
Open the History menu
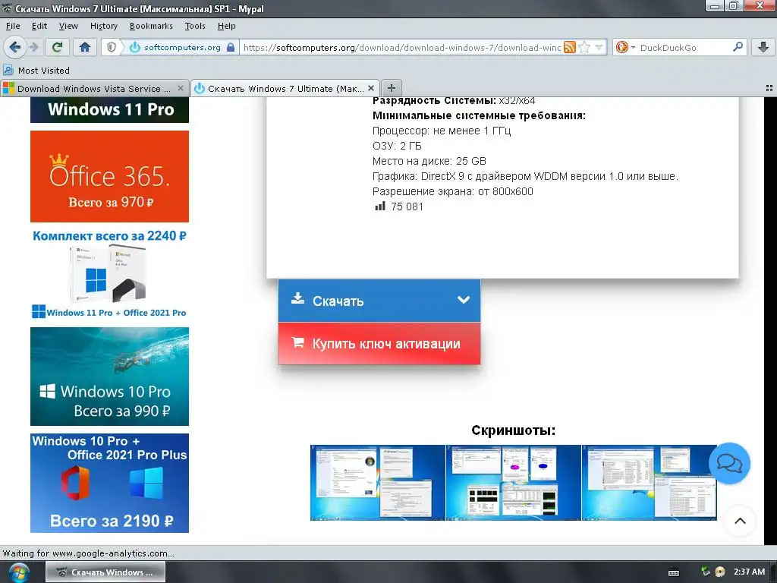point(103,26)
